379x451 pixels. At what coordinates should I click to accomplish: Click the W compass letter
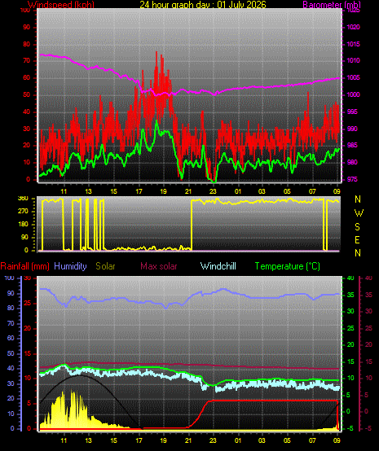[359, 213]
